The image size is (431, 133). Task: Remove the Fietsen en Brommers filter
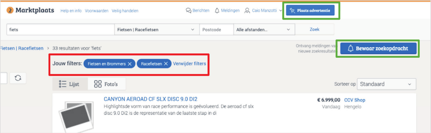[130, 64]
